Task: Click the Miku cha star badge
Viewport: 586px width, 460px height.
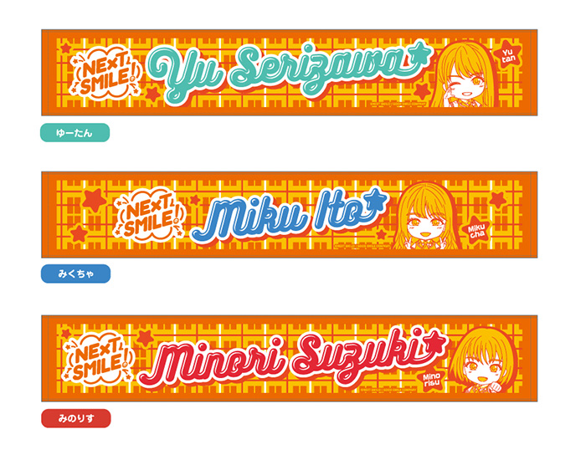Action: [477, 231]
